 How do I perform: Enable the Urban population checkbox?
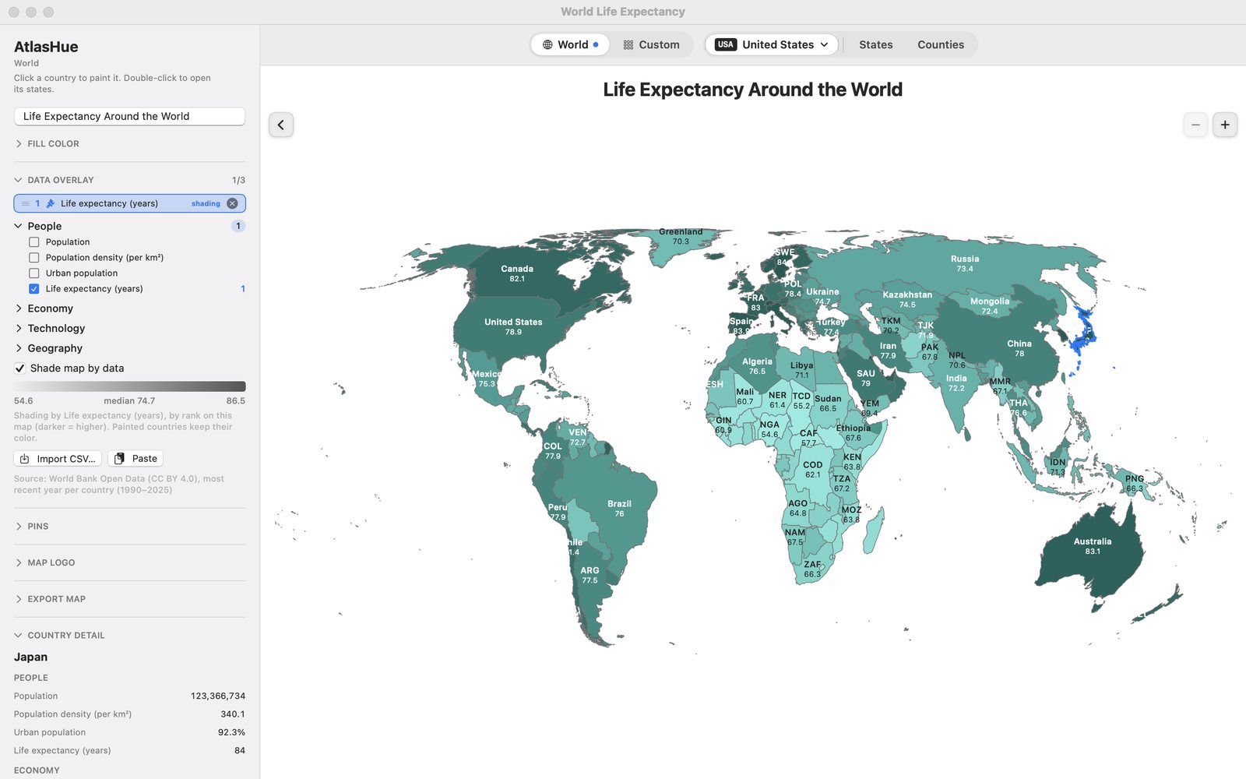pos(33,273)
